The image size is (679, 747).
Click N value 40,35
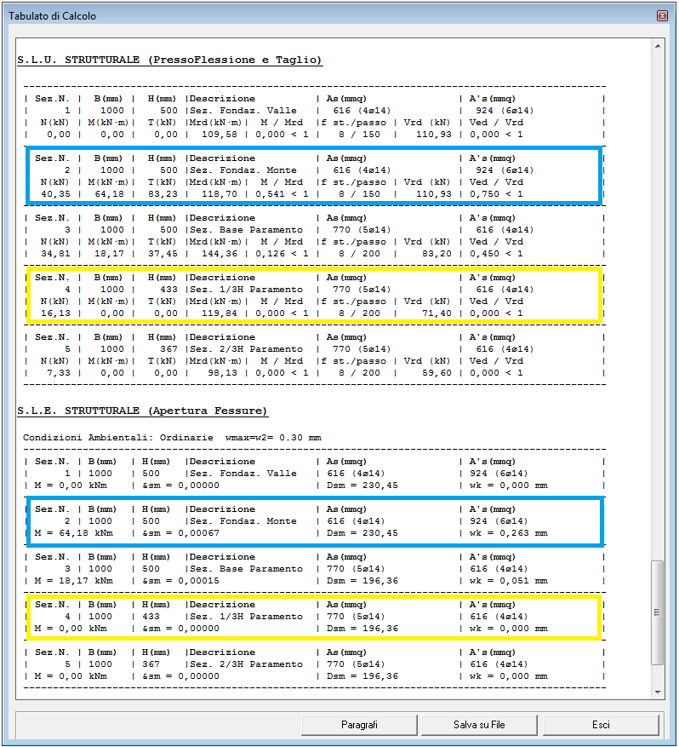pyautogui.click(x=55, y=194)
